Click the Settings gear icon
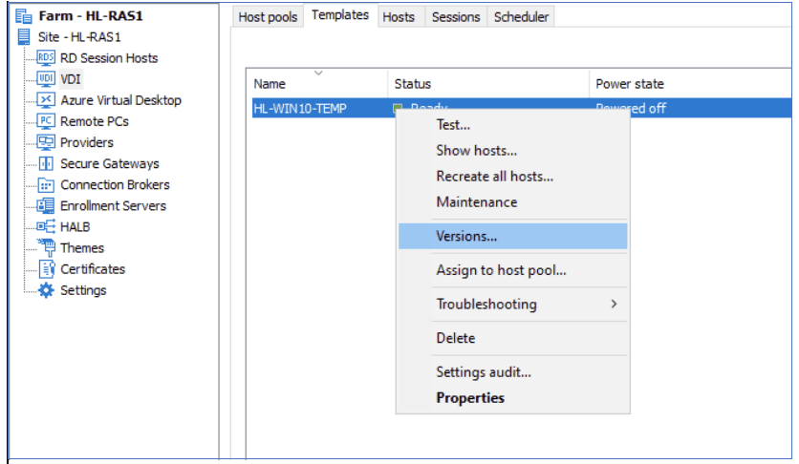Viewport: 799px width, 464px height. click(x=46, y=290)
